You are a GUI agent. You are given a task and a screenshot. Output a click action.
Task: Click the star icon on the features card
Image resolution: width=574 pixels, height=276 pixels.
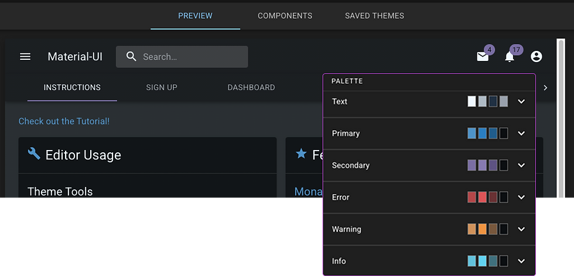(x=301, y=154)
